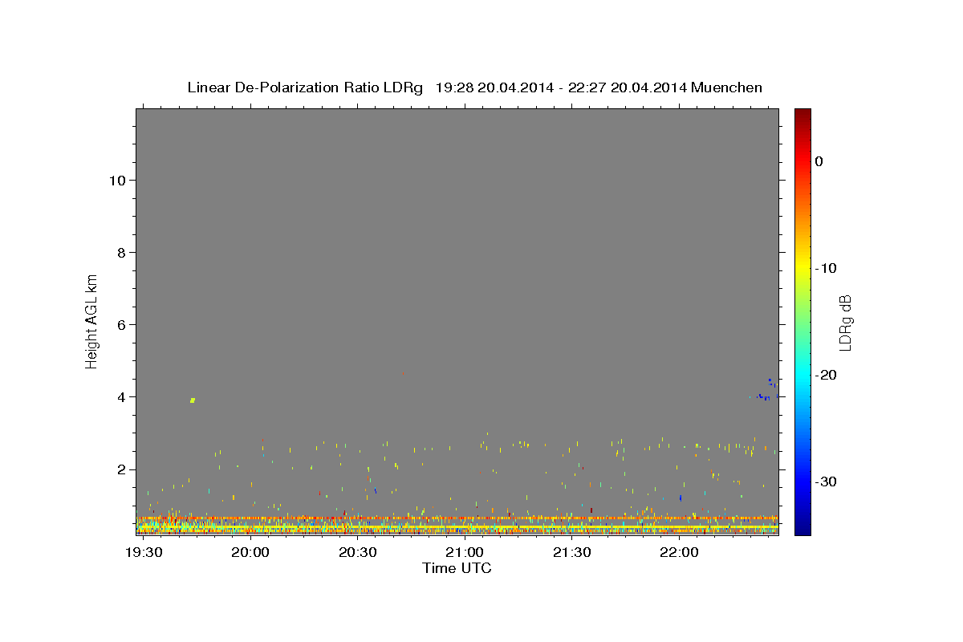Screen dimensions: 963x642
Task: Click the 19:30 time axis label
Action: click(145, 553)
